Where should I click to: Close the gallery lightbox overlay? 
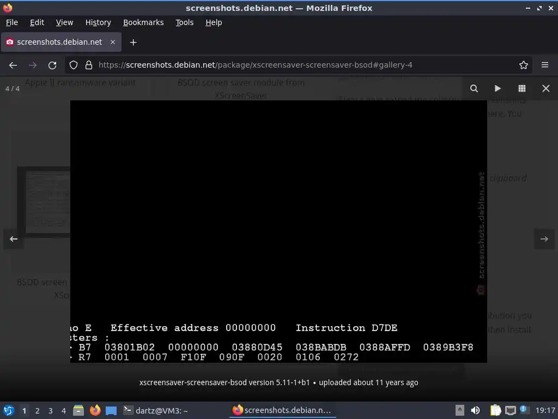pos(545,88)
